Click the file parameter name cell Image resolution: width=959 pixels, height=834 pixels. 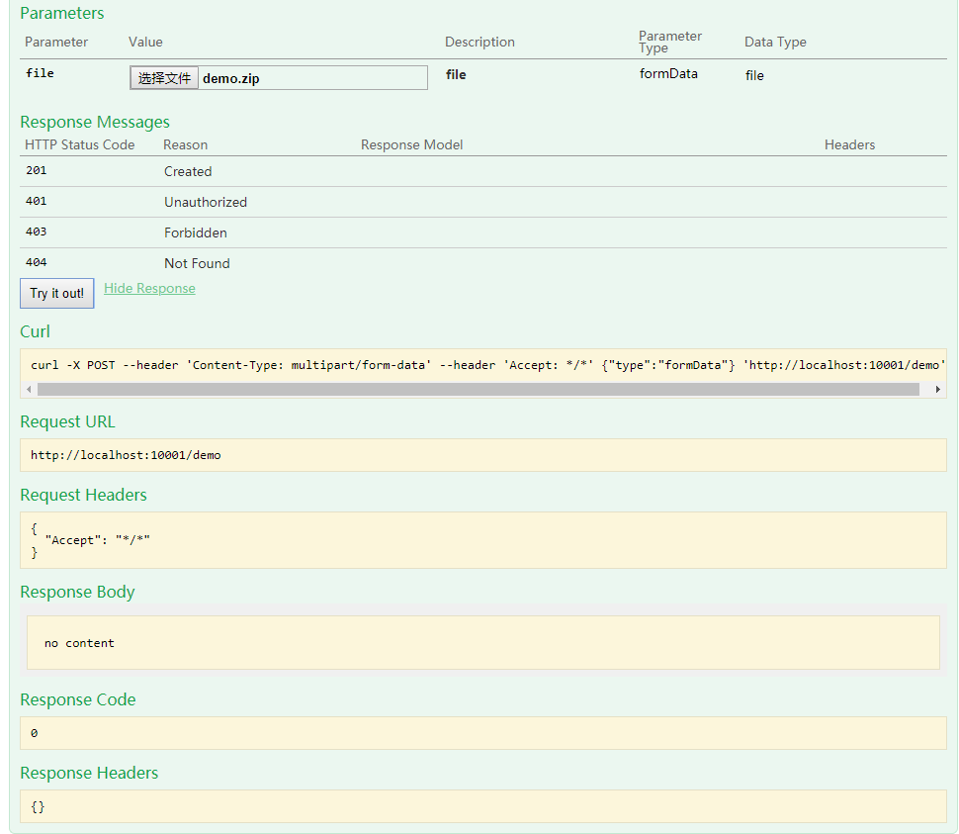(40, 73)
